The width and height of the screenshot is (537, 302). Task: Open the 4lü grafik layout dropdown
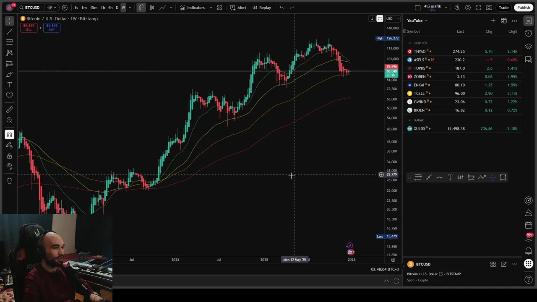pos(446,8)
